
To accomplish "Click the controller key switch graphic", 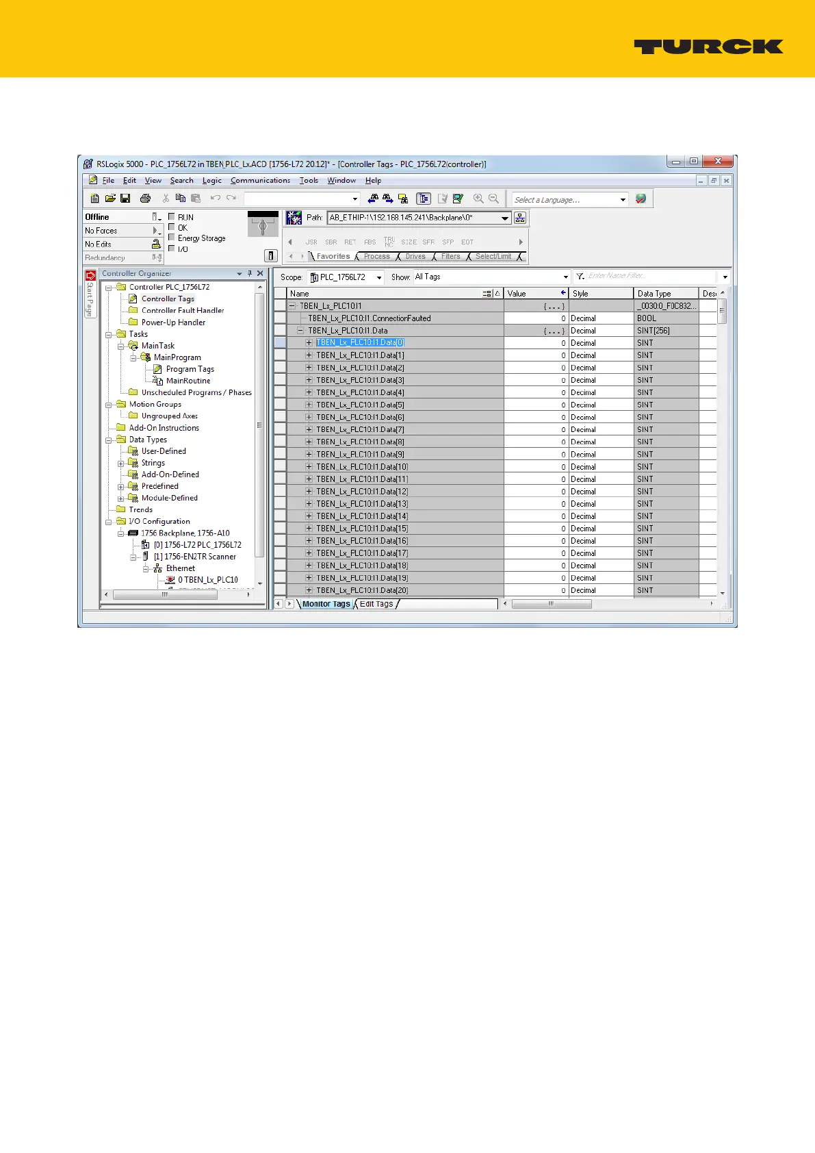I will (263, 224).
